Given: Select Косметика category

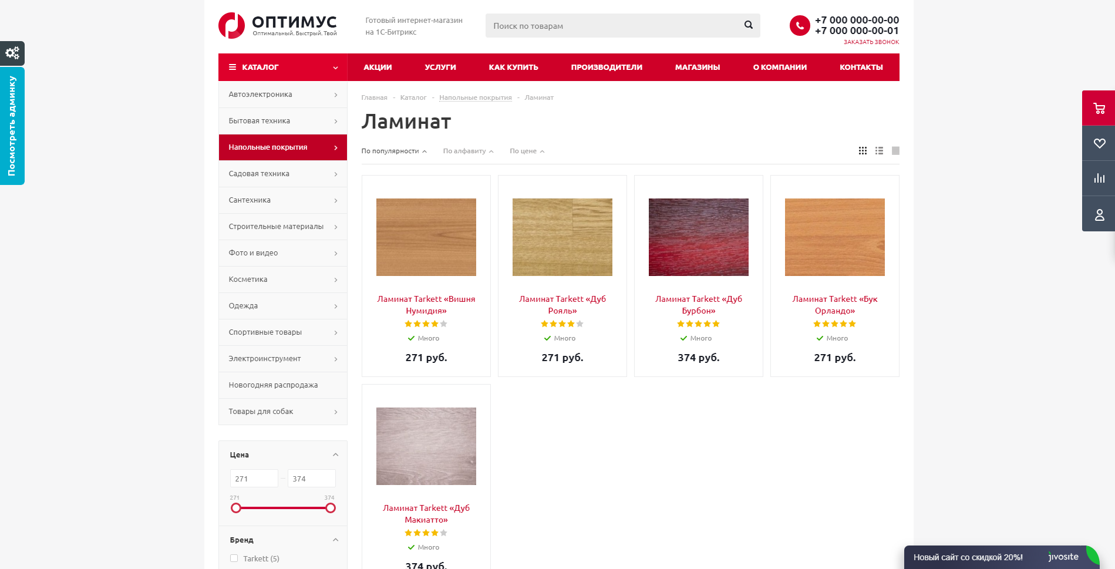Looking at the screenshot, I should point(283,280).
